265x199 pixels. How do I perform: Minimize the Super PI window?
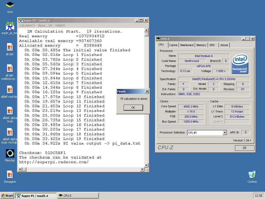click(x=137, y=20)
